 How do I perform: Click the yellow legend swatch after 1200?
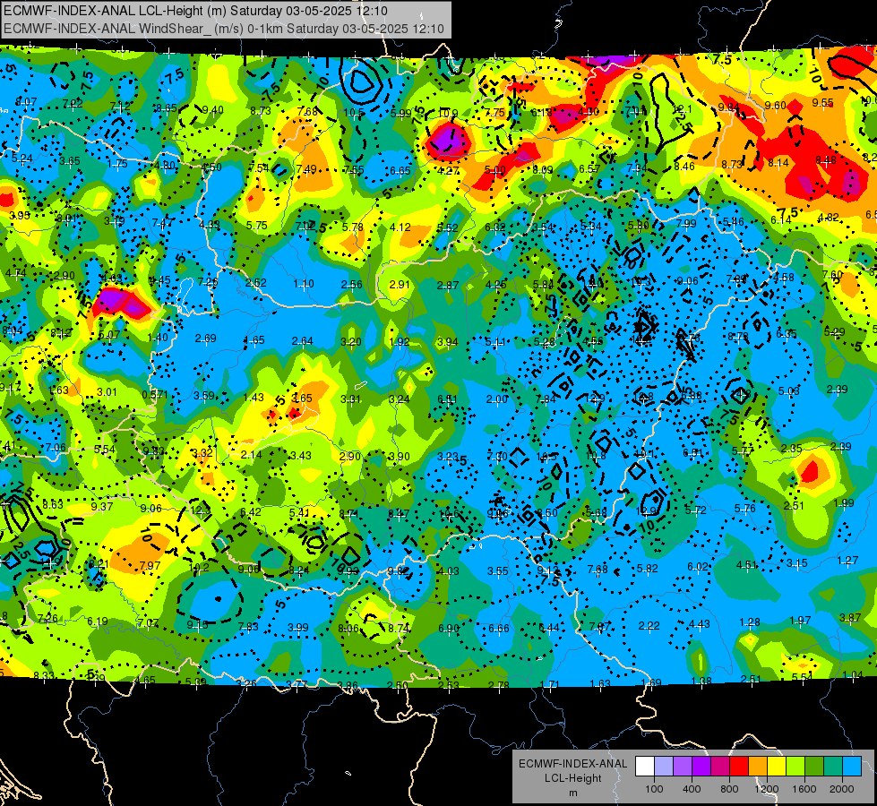tap(777, 766)
